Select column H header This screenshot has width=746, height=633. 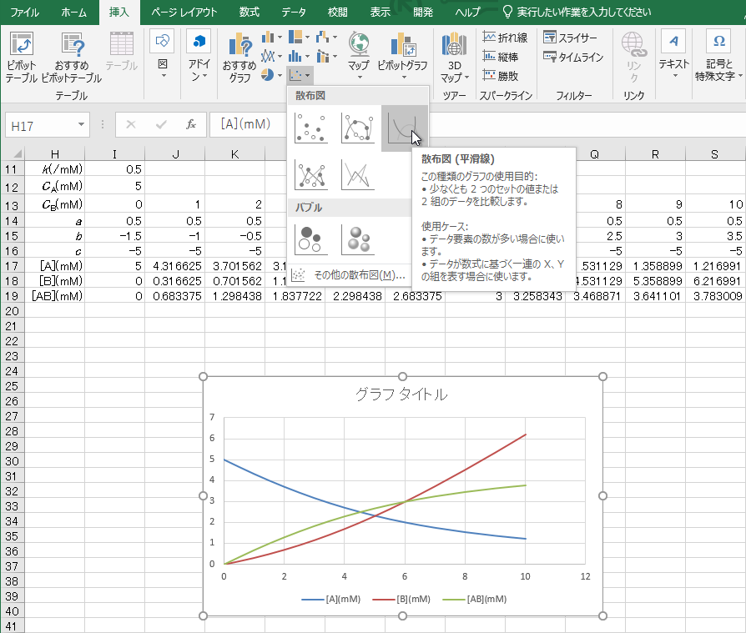[x=55, y=154]
